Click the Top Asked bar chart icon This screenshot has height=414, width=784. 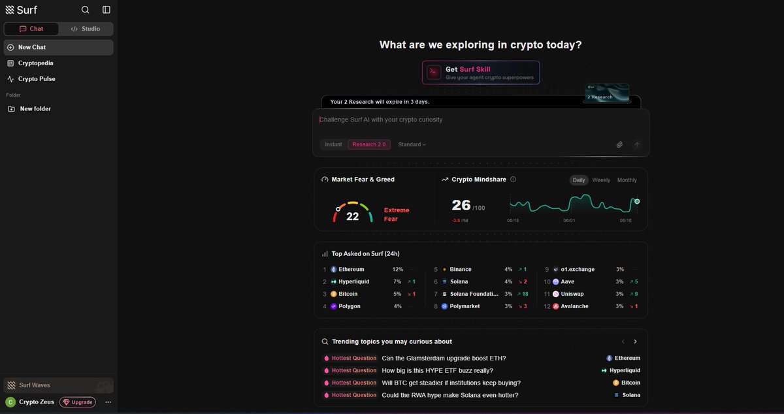(x=325, y=253)
